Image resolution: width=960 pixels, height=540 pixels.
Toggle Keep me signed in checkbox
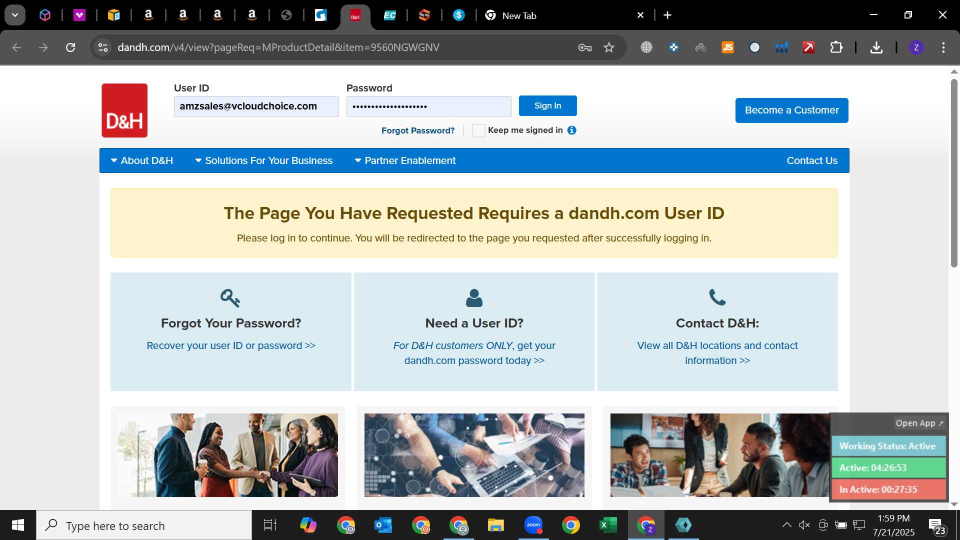478,130
